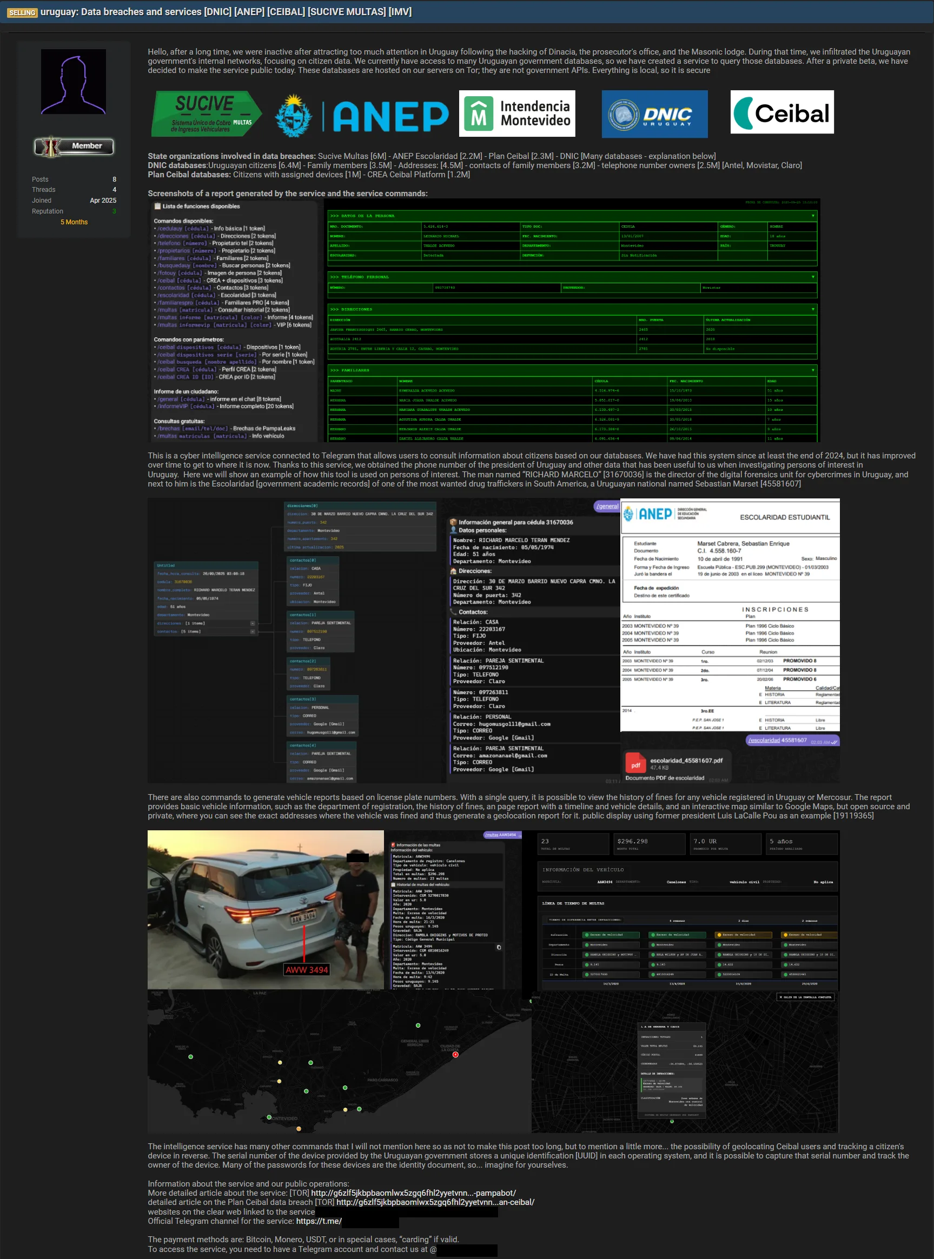This screenshot has width=934, height=1259.
Task: Click the Intendencia Montevideo logo
Action: pos(516,114)
